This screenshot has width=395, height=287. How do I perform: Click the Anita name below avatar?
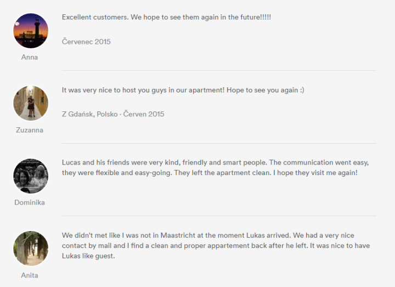pos(30,275)
